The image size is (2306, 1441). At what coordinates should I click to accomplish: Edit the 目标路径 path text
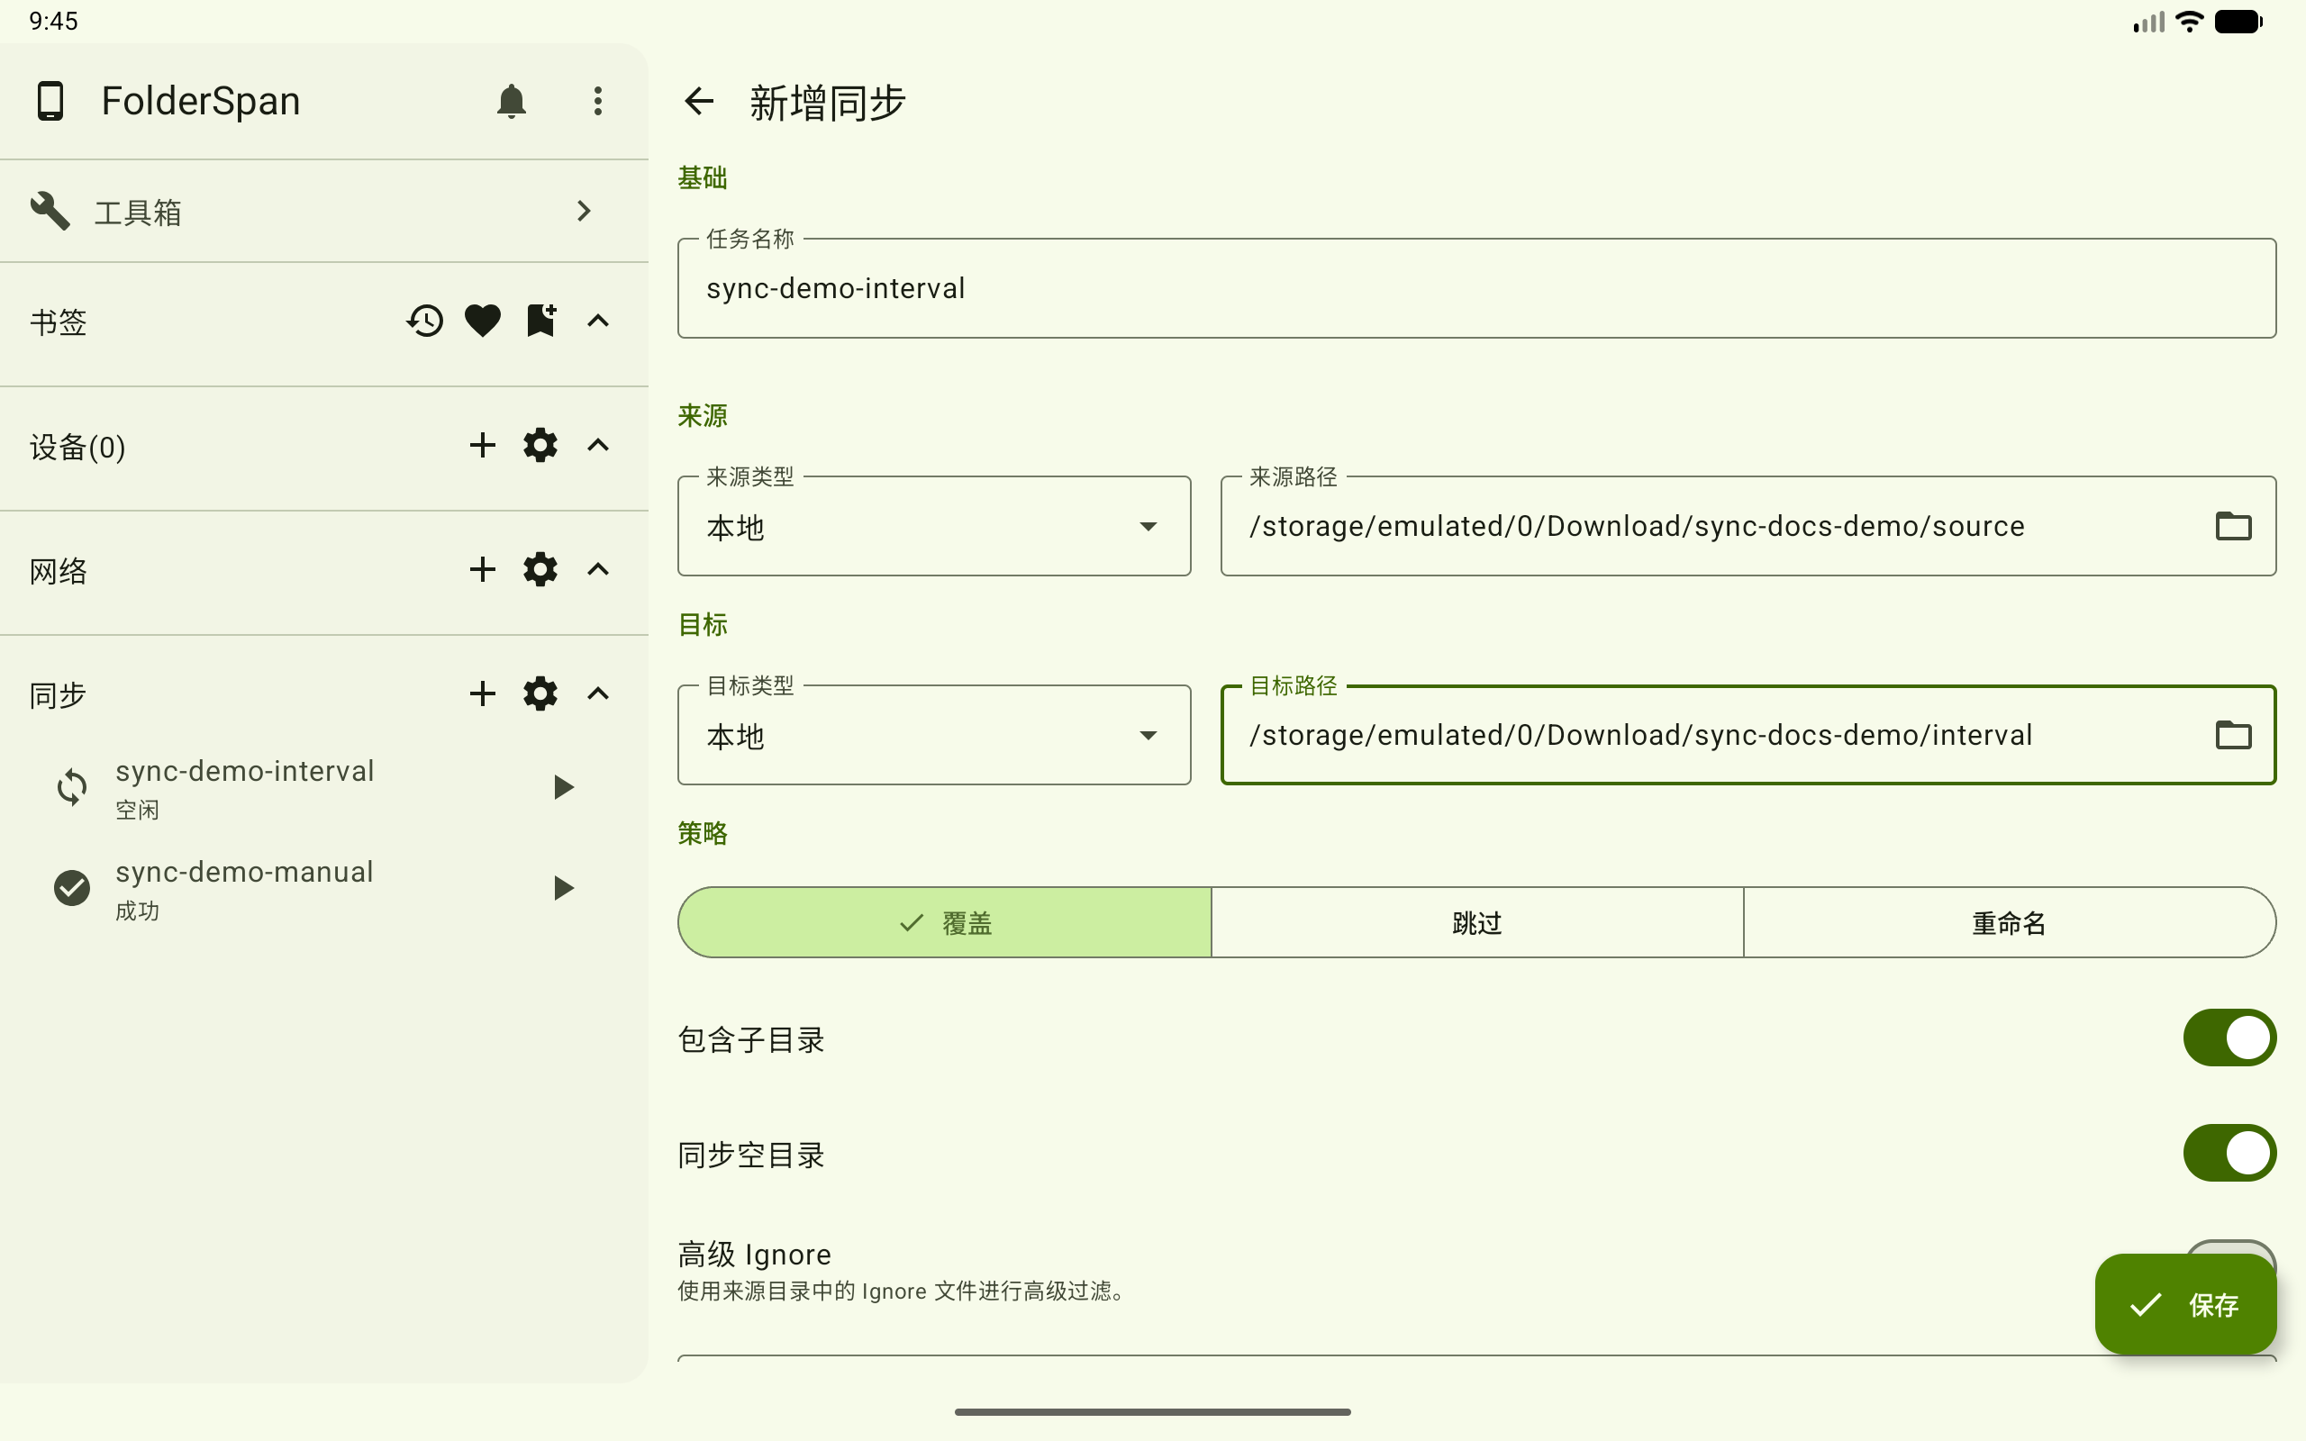pyautogui.click(x=1640, y=735)
